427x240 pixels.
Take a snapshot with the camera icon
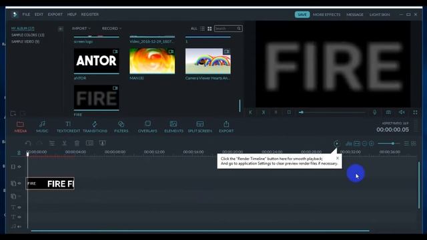point(388,112)
